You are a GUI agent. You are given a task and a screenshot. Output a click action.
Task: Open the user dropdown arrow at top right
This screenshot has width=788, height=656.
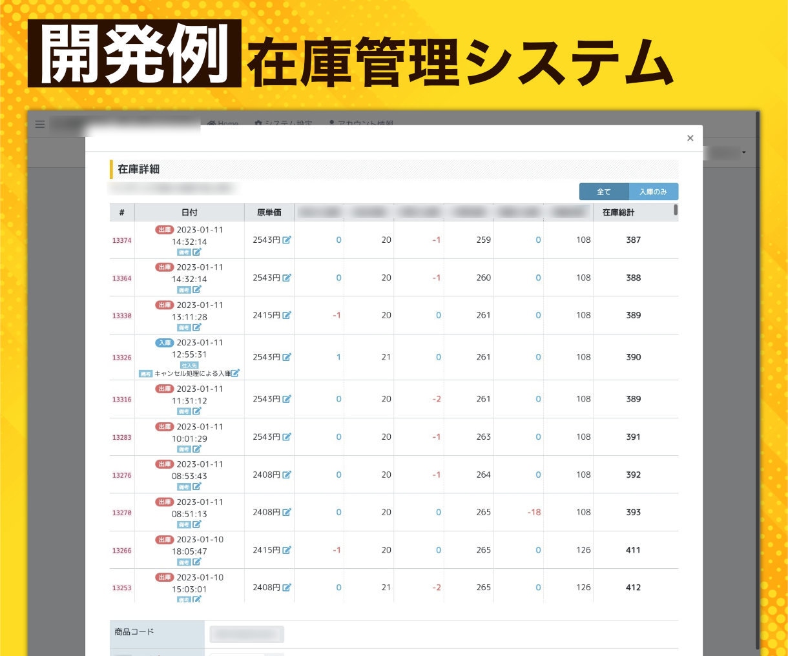click(744, 153)
